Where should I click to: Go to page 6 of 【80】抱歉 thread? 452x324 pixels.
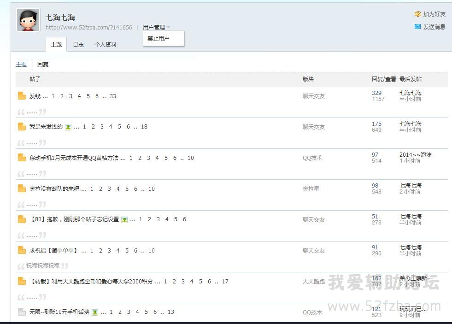pyautogui.click(x=184, y=219)
